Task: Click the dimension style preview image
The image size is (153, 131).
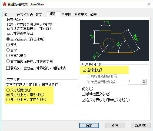Action: pos(114,41)
